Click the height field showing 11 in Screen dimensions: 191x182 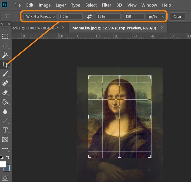point(108,16)
